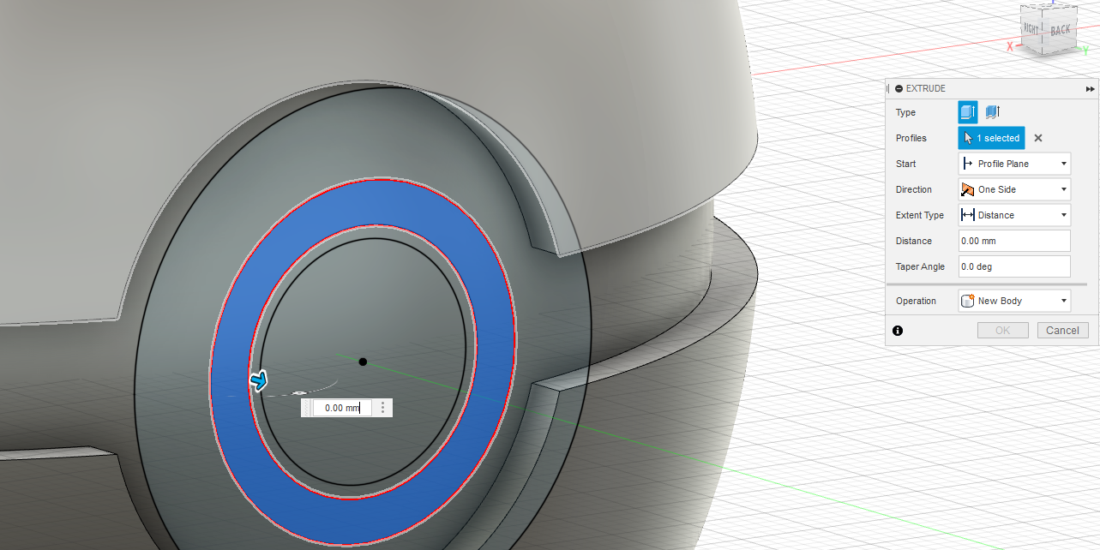
Task: Open the options menu beside canvas distance field
Action: [382, 408]
